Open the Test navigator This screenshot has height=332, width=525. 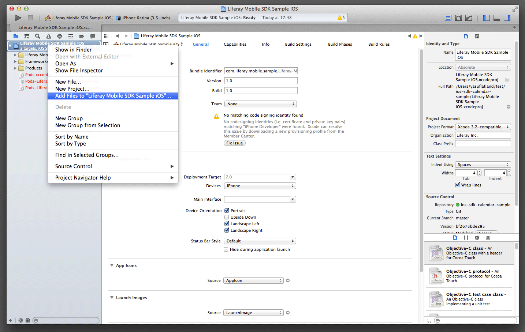[60, 36]
